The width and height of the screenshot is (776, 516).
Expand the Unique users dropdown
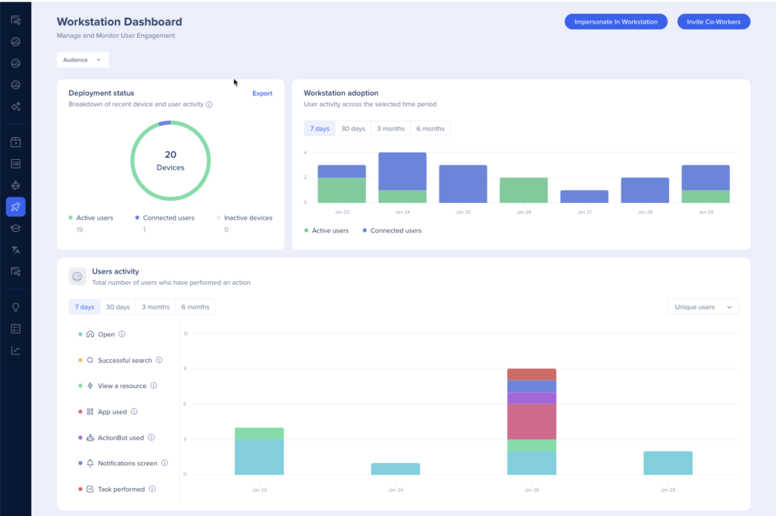click(702, 307)
